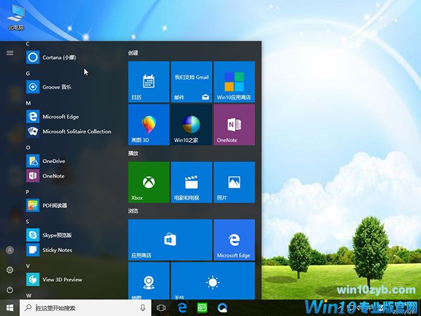Jump to letter C section header
The image size is (421, 316).
pos(28,44)
